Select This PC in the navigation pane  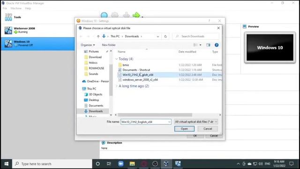pos(91,89)
